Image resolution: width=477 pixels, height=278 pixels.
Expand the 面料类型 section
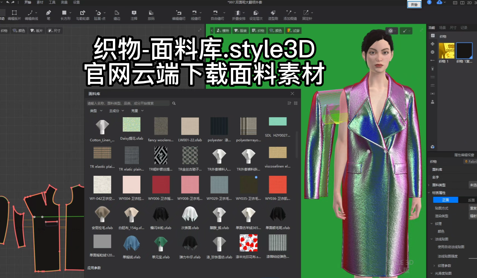[x=429, y=185]
